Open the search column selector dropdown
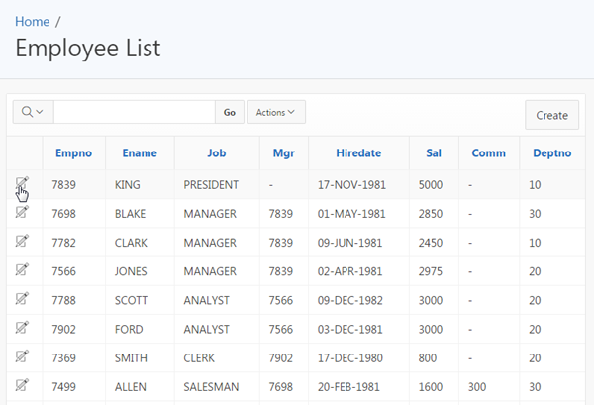594x405 pixels. [x=33, y=112]
